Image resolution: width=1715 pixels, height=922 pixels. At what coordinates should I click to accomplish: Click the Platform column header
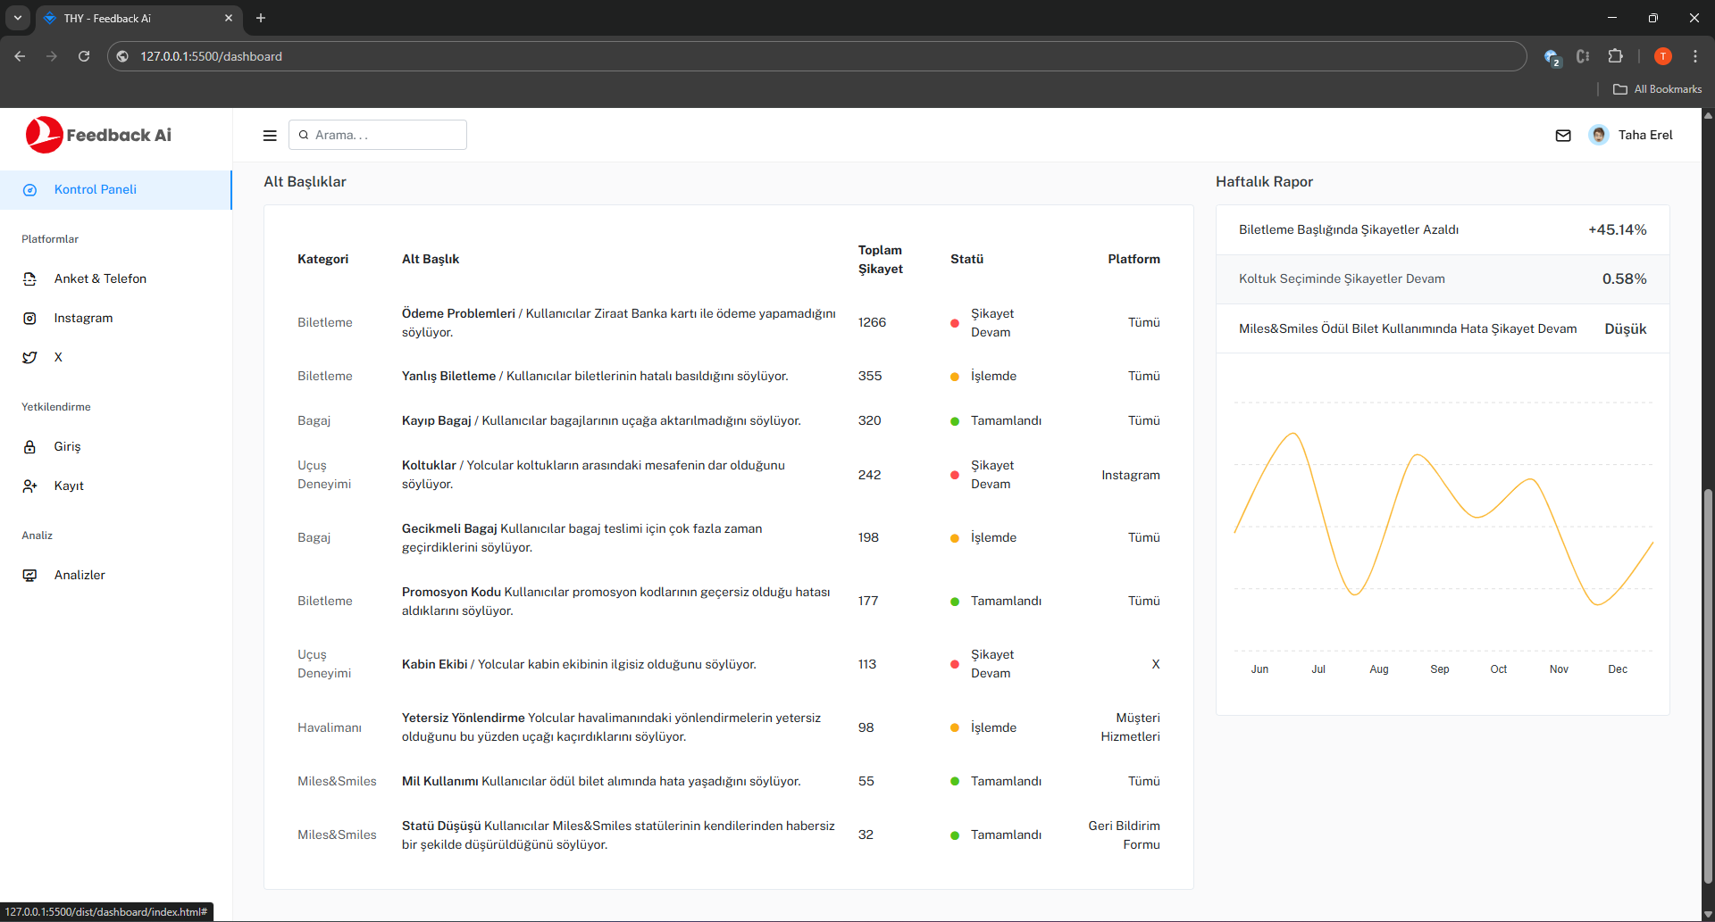[x=1134, y=260]
